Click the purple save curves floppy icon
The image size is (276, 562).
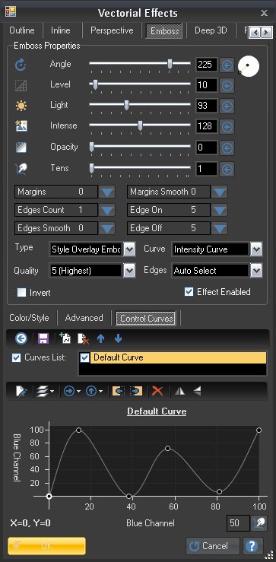point(43,338)
